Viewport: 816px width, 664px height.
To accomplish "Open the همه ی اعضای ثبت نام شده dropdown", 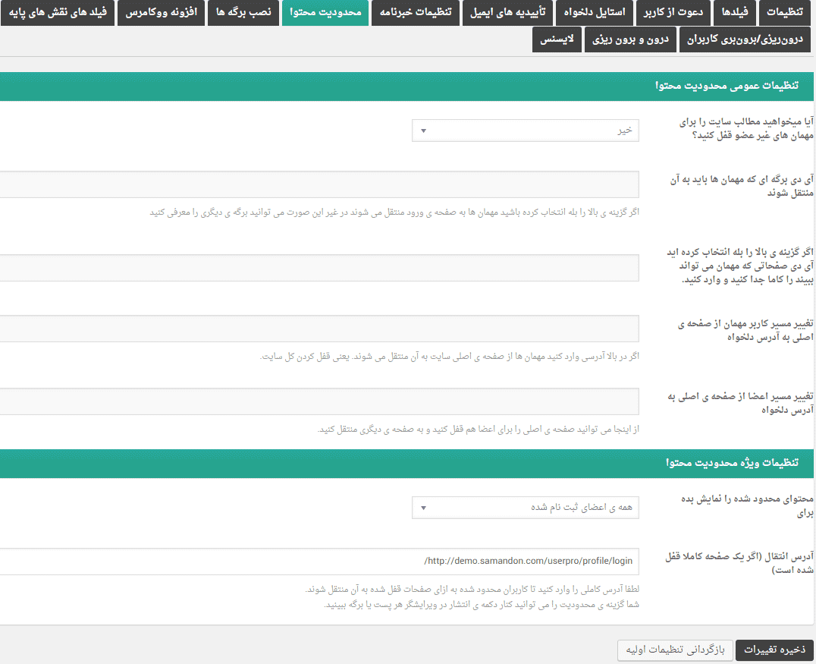I will click(525, 508).
